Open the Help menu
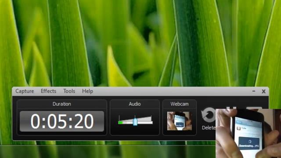Screen dimensions: 281x158 87,91
